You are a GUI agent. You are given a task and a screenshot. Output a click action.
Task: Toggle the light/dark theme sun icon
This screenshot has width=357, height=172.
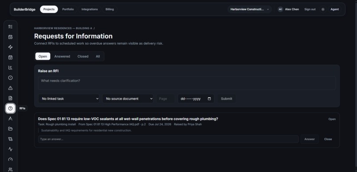[323, 9]
